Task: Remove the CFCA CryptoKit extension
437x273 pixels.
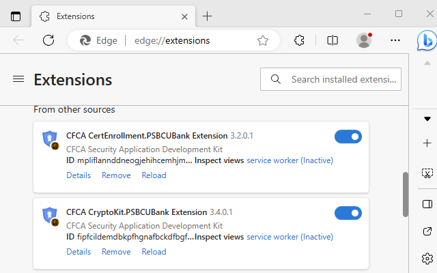Action: click(116, 252)
